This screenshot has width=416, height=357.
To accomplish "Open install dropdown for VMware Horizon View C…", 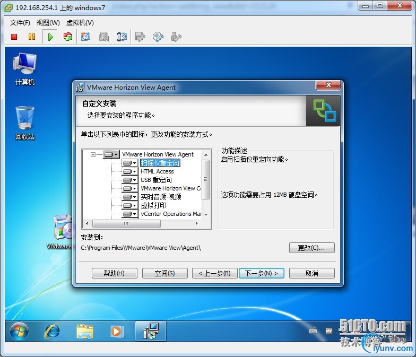I will pyautogui.click(x=129, y=188).
